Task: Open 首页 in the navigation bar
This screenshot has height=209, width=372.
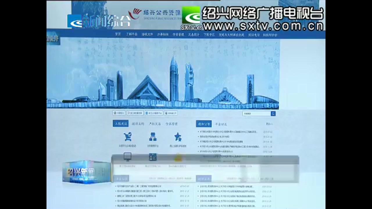Action: [x=118, y=35]
